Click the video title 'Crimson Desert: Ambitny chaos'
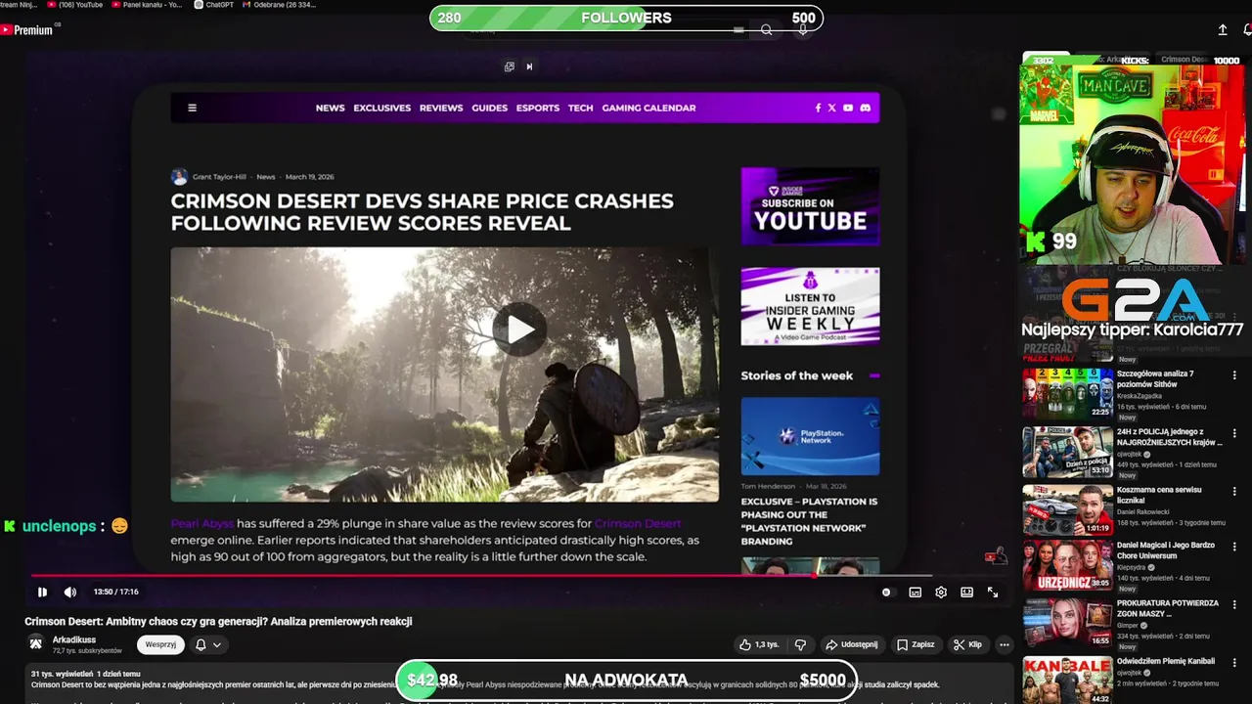This screenshot has height=704, width=1252. tap(218, 621)
